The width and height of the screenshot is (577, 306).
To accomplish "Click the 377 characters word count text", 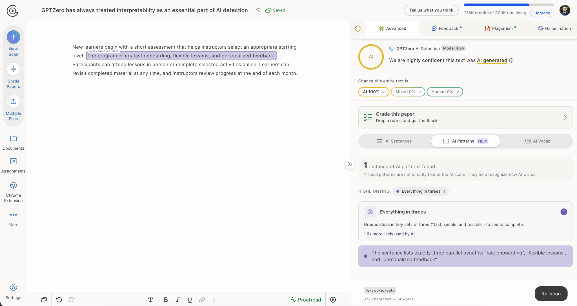I will (389, 299).
